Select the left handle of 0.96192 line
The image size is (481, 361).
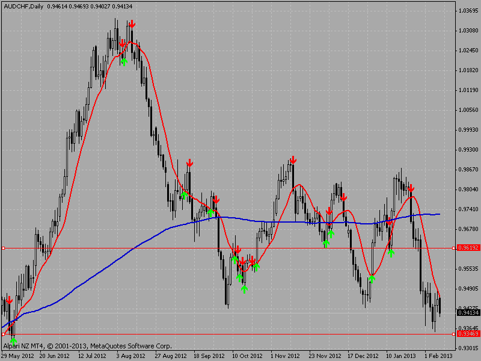click(3, 248)
